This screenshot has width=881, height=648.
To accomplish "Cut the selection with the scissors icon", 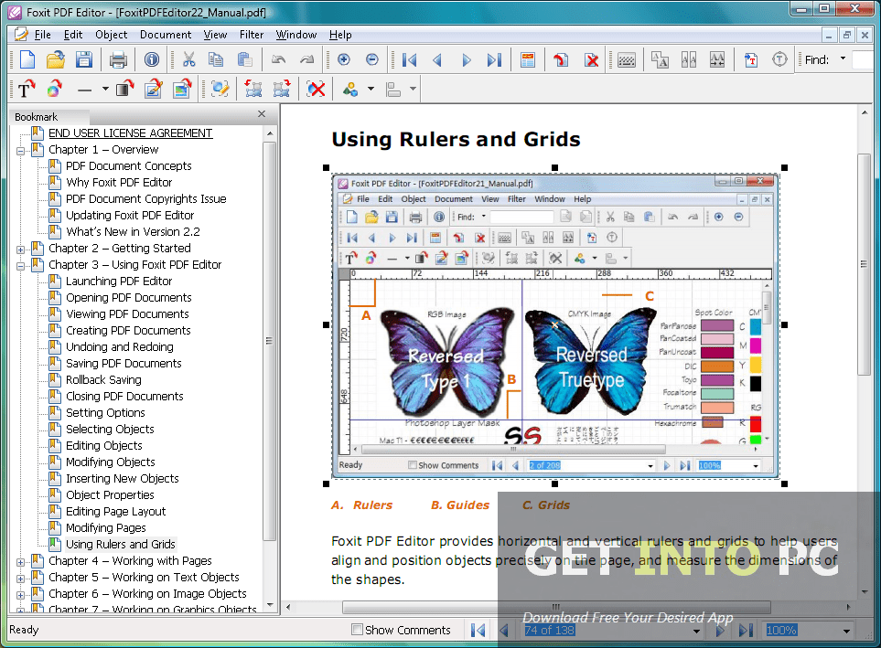I will (188, 59).
